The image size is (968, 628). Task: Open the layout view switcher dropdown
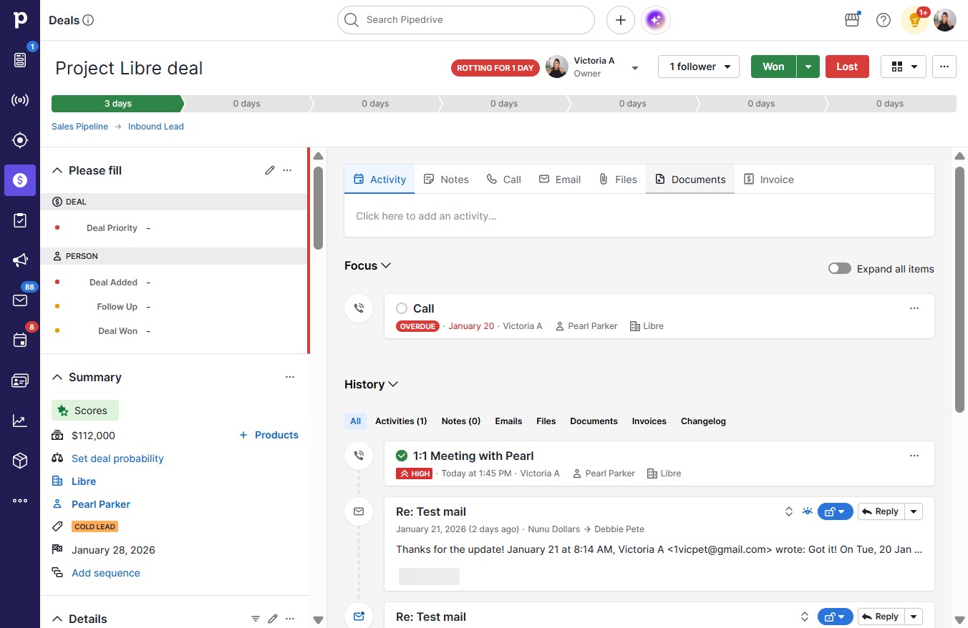[904, 67]
